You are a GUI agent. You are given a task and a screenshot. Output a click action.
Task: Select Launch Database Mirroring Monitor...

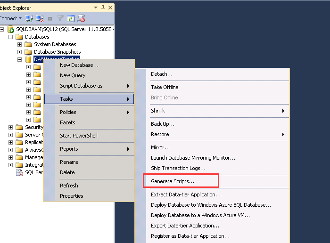click(x=212, y=158)
